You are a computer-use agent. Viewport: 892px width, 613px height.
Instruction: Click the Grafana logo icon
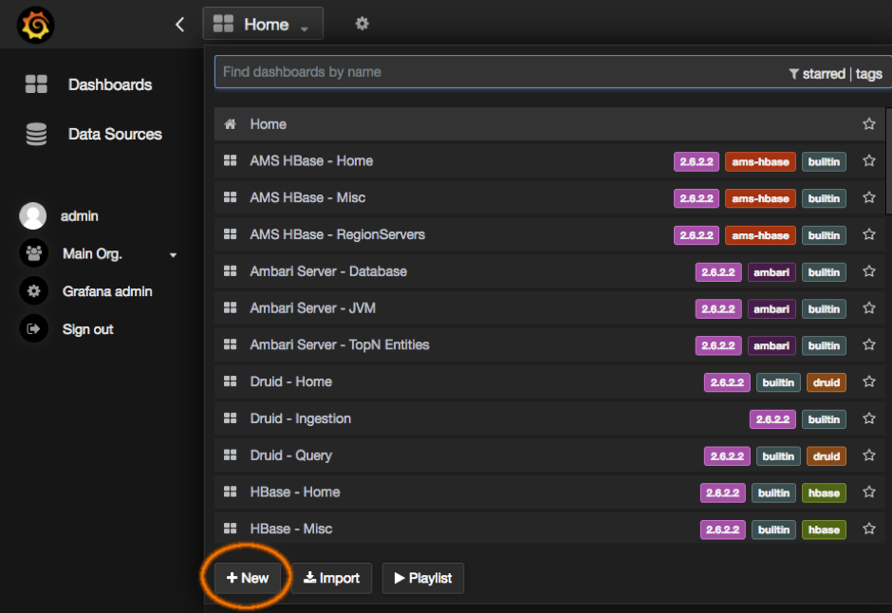click(35, 25)
